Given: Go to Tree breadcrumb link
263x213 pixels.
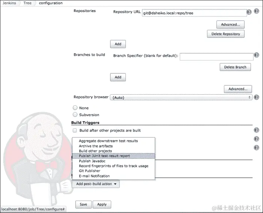Looking at the screenshot, I should [x=27, y=3].
